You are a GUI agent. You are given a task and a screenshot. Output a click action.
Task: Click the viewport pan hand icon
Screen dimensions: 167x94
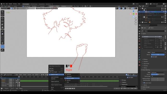point(136,21)
